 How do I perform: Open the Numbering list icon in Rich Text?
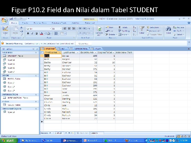(80, 33)
